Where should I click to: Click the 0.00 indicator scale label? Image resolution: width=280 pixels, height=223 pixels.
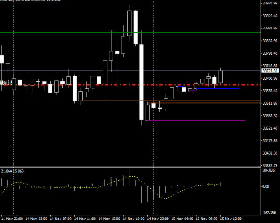266,186
